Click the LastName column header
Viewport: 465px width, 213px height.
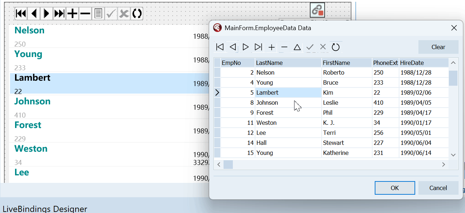click(288, 63)
